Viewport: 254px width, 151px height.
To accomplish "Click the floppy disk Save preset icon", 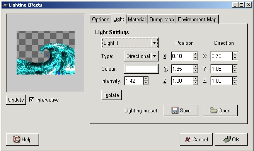I will tap(175, 110).
